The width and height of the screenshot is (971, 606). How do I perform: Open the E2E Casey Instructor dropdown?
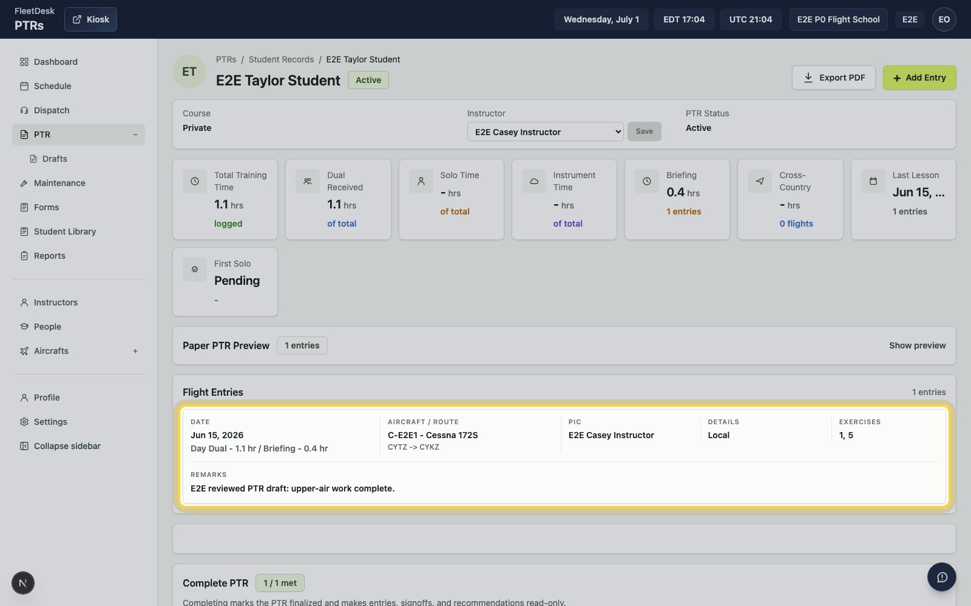(545, 132)
